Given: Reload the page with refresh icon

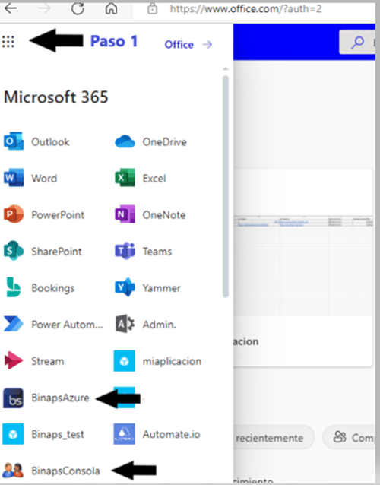Looking at the screenshot, I should [78, 8].
